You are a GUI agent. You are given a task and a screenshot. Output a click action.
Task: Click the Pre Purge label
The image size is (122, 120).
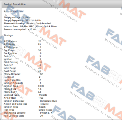click(9, 50)
